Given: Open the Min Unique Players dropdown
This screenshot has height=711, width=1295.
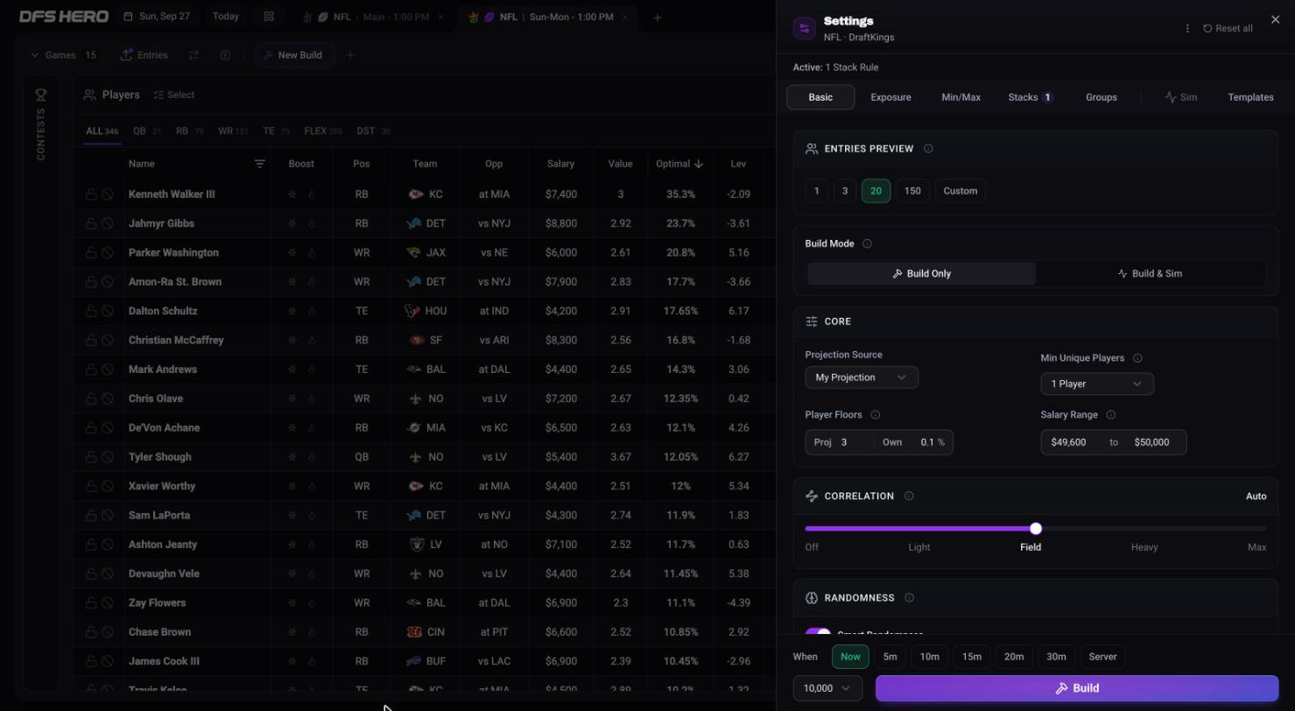Looking at the screenshot, I should [x=1097, y=384].
